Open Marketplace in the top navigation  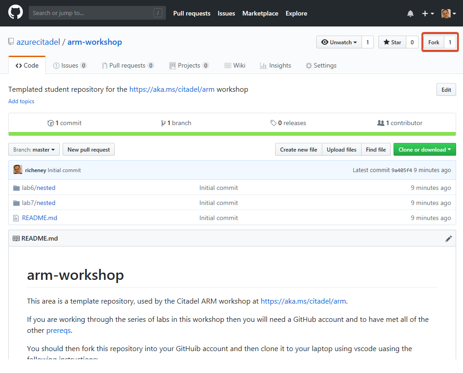[x=260, y=13]
